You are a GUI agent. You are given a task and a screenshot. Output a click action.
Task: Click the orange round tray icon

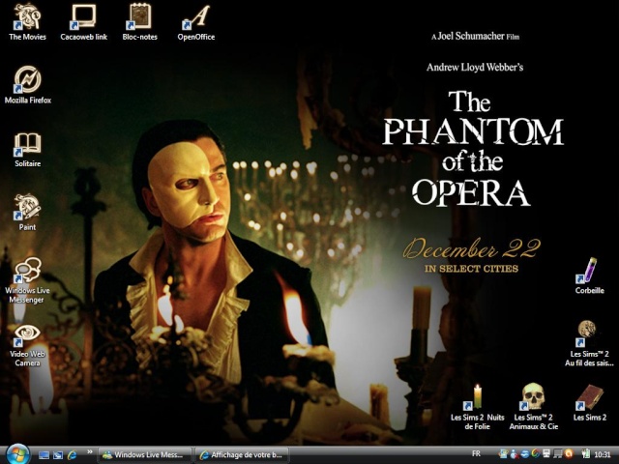pos(569,453)
